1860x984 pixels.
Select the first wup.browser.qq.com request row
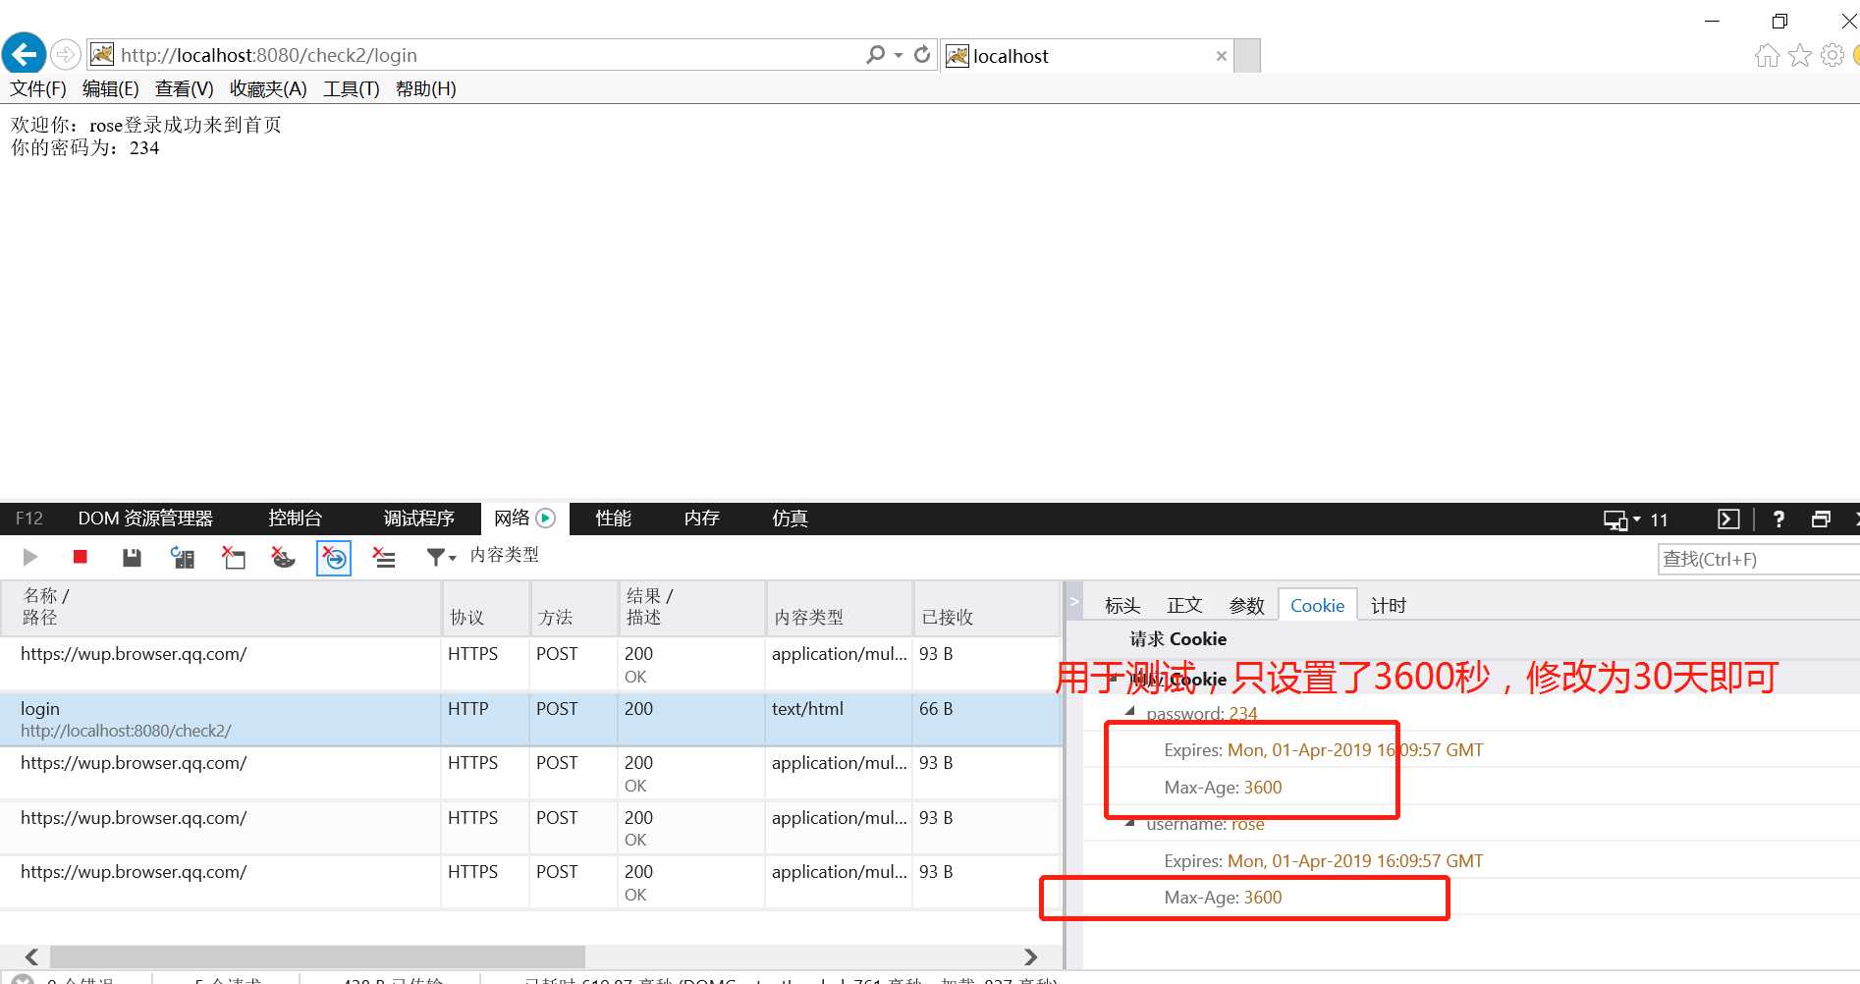click(530, 664)
